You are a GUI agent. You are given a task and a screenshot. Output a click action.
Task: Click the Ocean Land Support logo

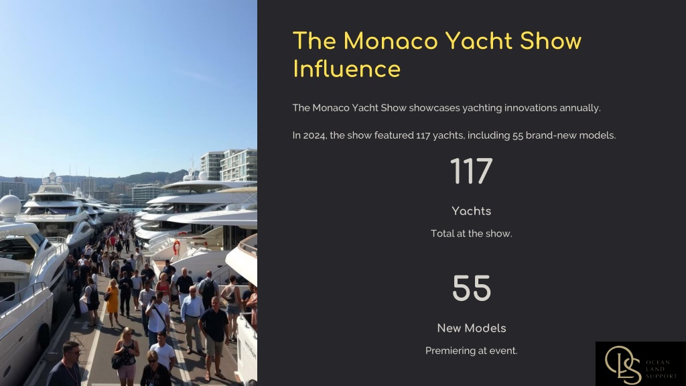coord(640,364)
